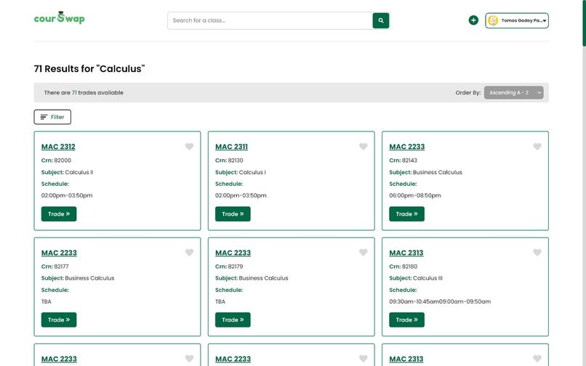Open the Order By Ascending A-Z dropdown
Image resolution: width=586 pixels, height=366 pixels.
[513, 93]
